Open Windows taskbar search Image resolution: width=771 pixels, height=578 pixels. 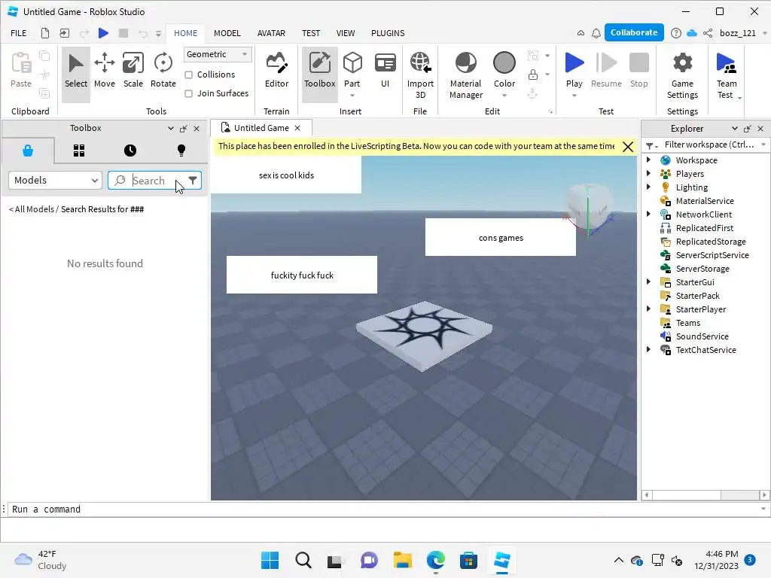303,560
